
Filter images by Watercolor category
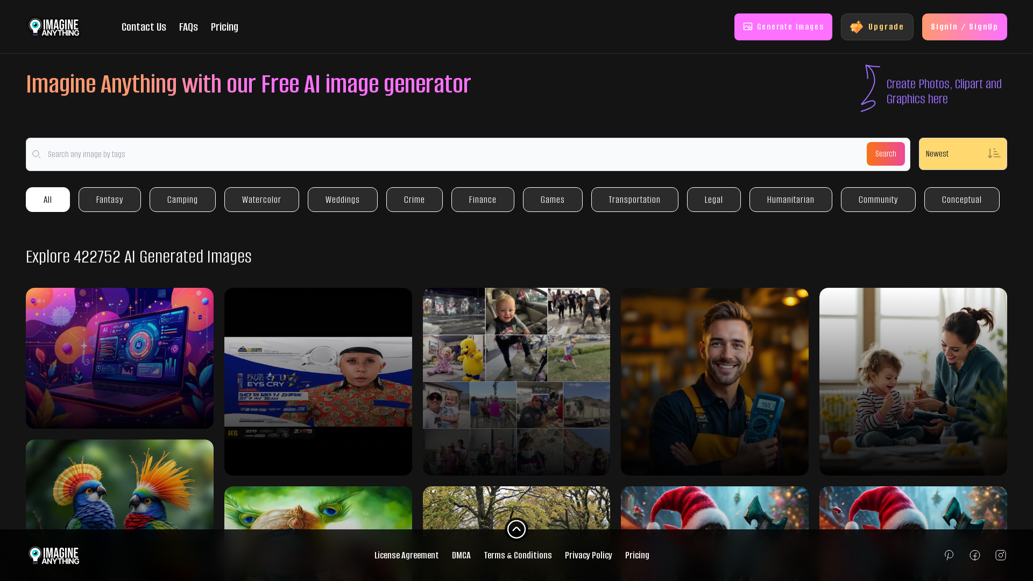[x=261, y=200]
